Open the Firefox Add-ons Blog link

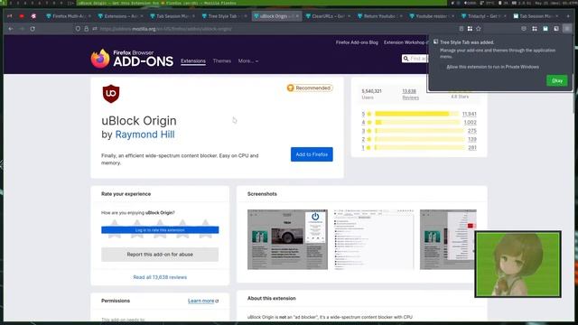[x=357, y=42]
